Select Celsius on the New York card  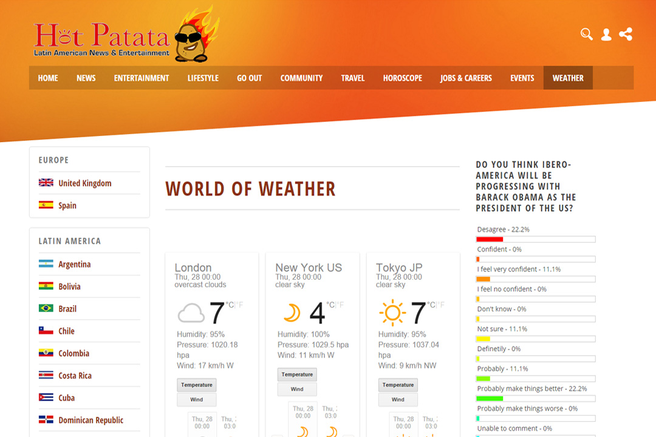pyautogui.click(x=331, y=305)
